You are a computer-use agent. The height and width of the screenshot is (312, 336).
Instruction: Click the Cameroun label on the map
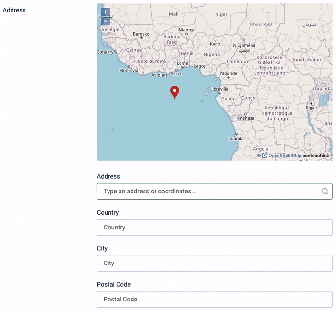(x=238, y=62)
